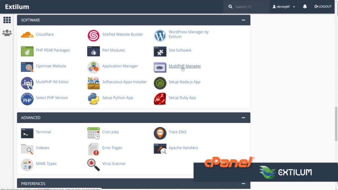Click the Terminal icon
The image size is (338, 190).
click(27, 133)
